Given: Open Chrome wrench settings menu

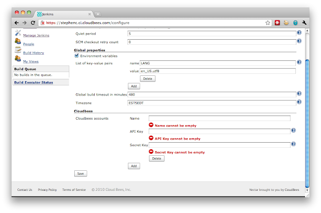Looking at the screenshot, I should click(304, 23).
